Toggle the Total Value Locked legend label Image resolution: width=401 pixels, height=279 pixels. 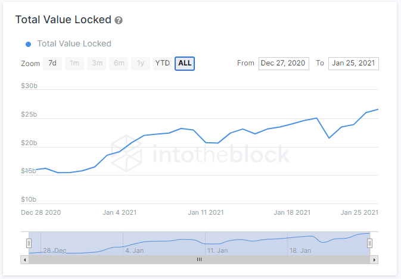point(74,43)
